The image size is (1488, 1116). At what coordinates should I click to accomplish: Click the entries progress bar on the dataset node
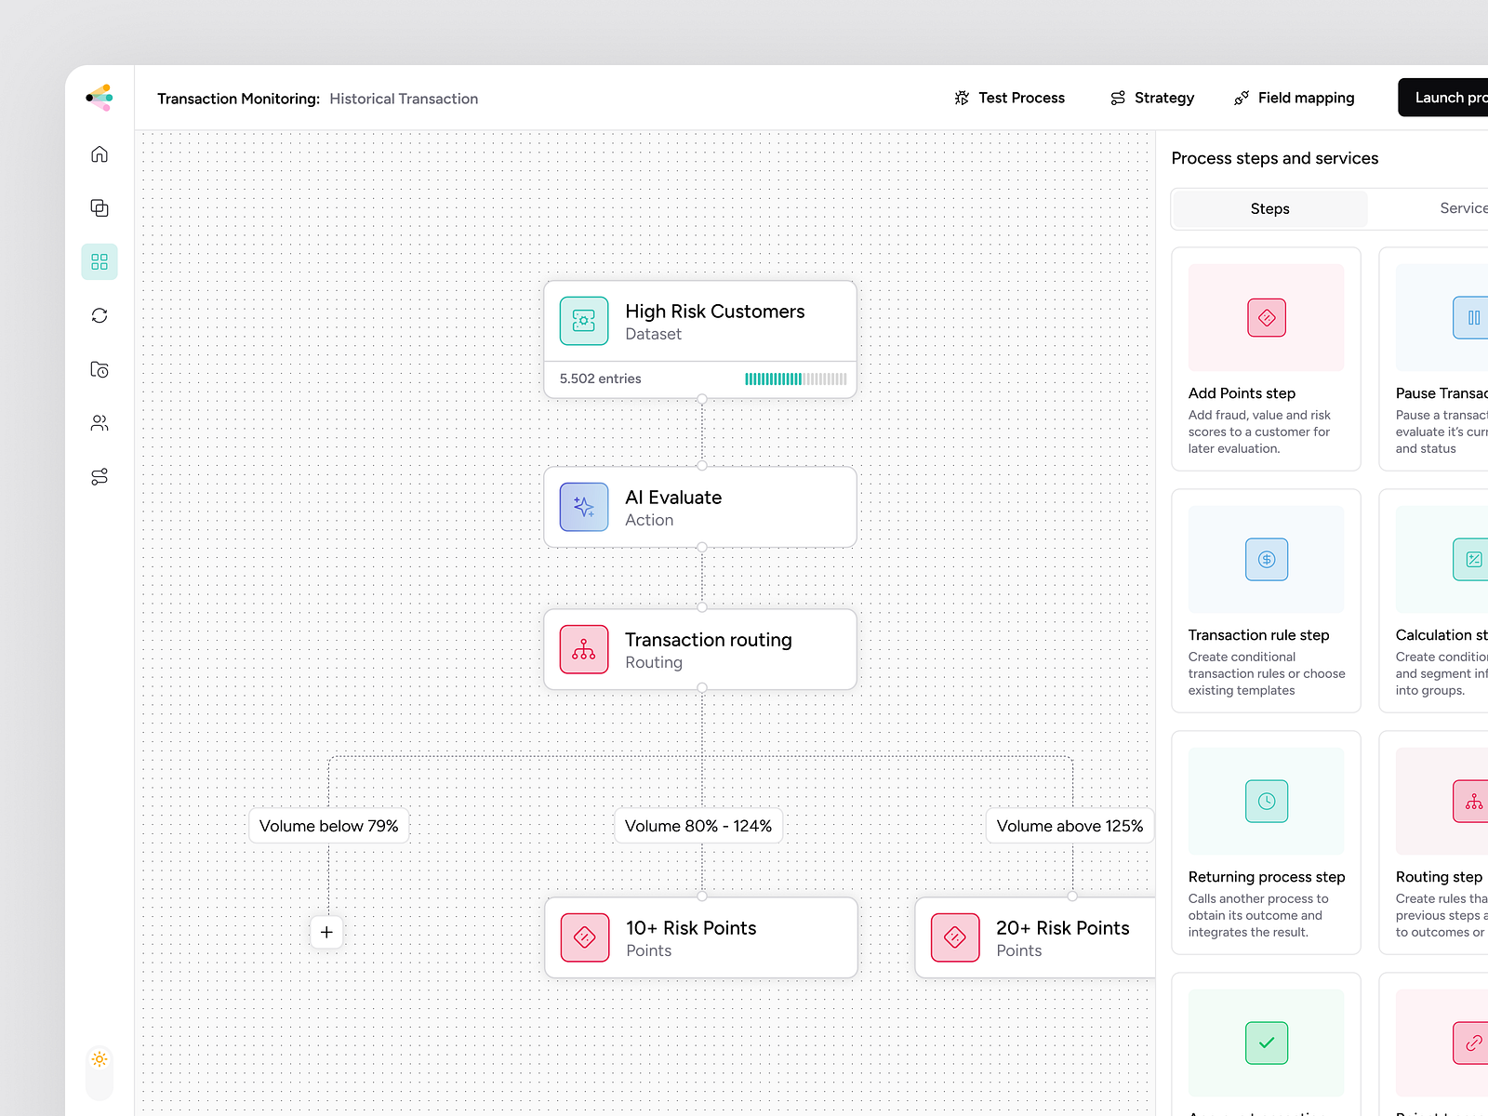tap(795, 379)
